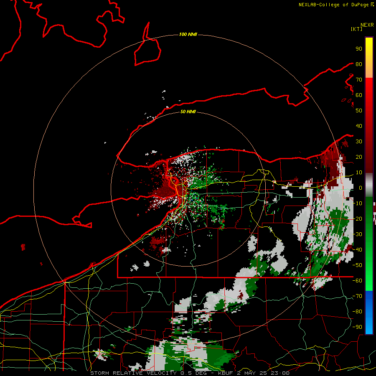Click the 50 NMI range ring label
The width and height of the screenshot is (376, 376).
tap(188, 112)
